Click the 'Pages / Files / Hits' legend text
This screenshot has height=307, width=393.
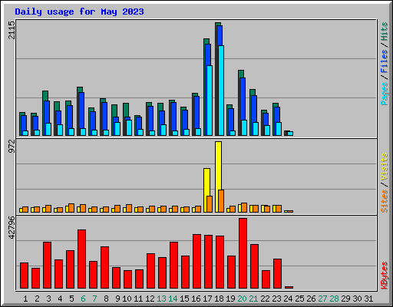pyautogui.click(x=385, y=64)
